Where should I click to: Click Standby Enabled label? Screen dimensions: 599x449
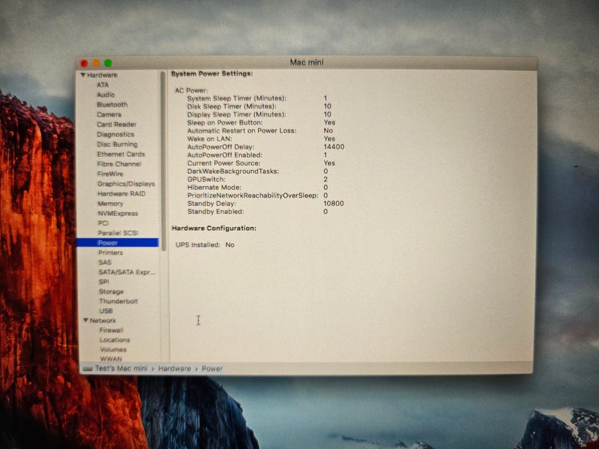click(216, 211)
